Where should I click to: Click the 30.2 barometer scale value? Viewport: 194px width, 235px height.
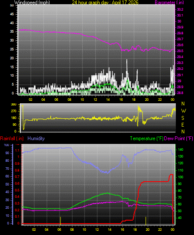coord(180,9)
